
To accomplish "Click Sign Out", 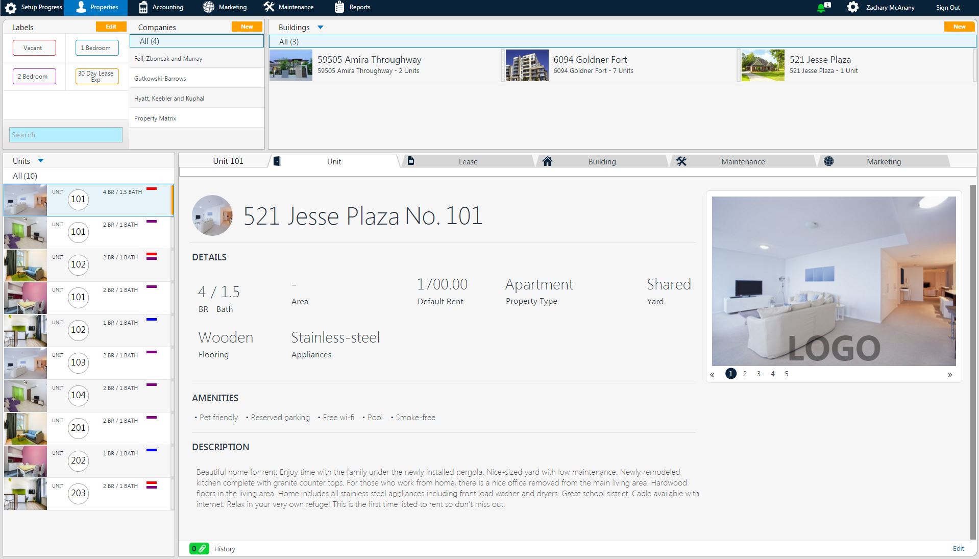I will tap(948, 7).
